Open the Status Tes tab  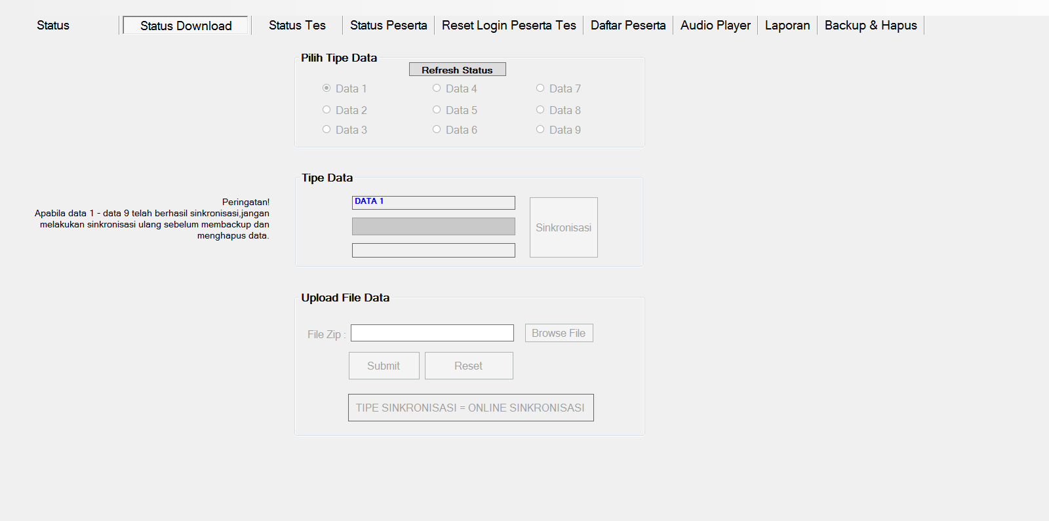click(x=297, y=26)
